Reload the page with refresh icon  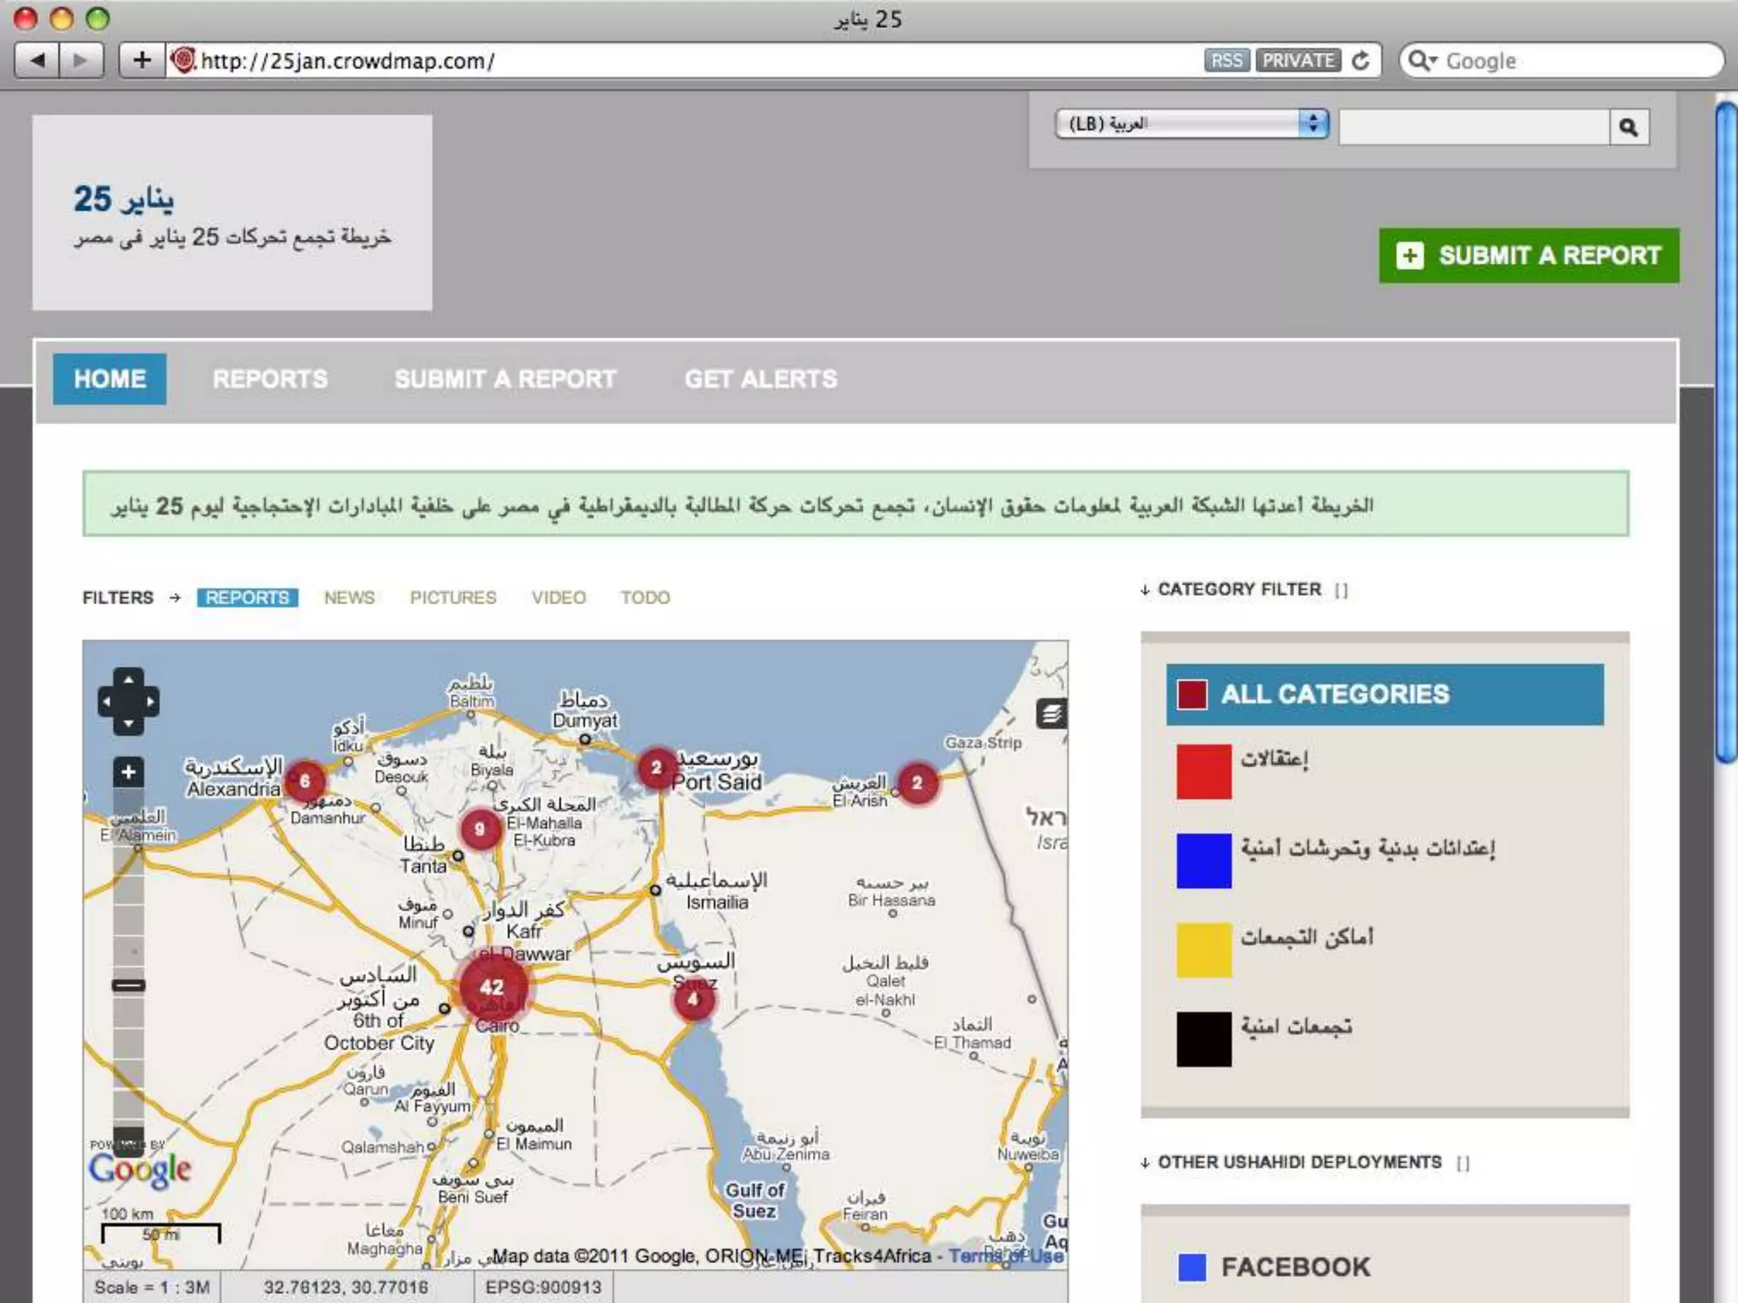1360,60
